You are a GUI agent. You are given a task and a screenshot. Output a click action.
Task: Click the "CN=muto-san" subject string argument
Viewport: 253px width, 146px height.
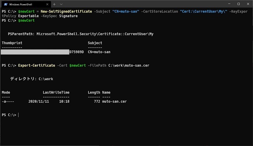[x=126, y=11]
